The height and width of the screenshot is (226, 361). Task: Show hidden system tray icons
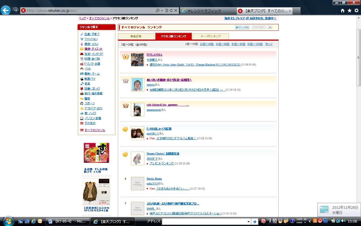[x=310, y=221]
